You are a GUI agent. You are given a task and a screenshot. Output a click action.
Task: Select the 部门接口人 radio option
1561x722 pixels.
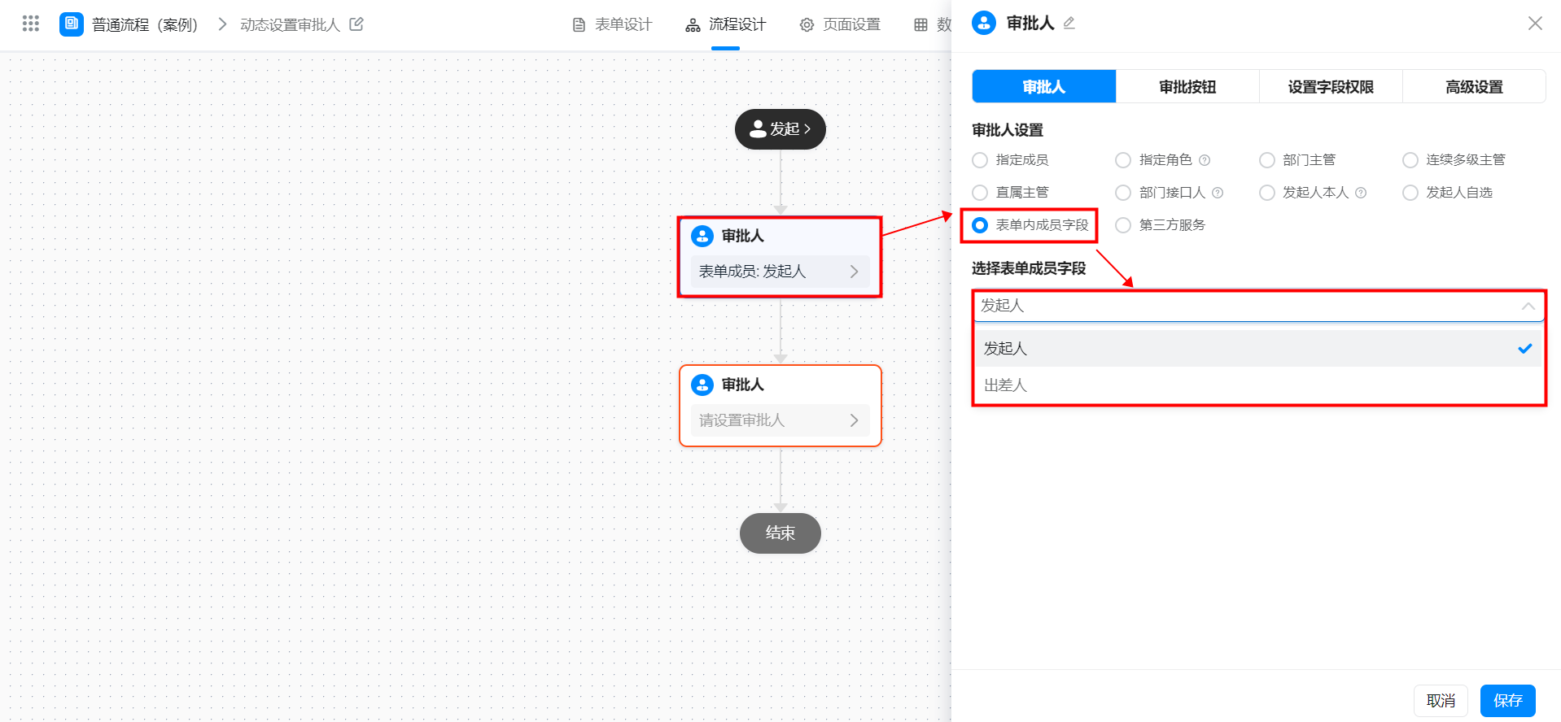pos(1123,193)
